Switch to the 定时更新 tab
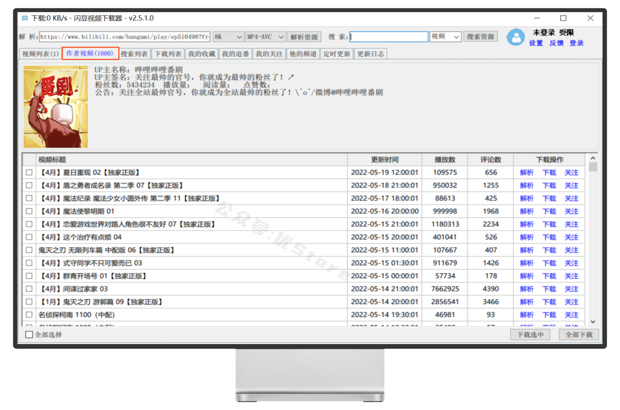Screen dimensions: 620x410 pyautogui.click(x=337, y=54)
